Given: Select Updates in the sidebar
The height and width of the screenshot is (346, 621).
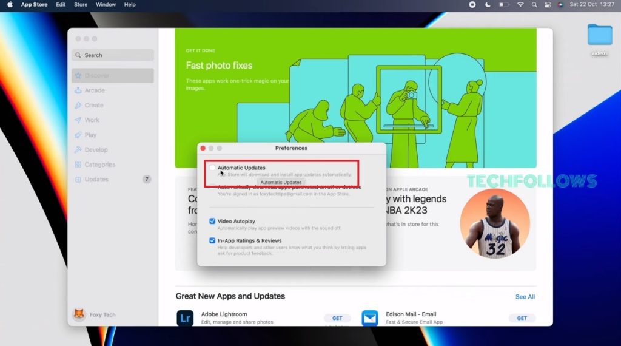Looking at the screenshot, I should (113, 180).
